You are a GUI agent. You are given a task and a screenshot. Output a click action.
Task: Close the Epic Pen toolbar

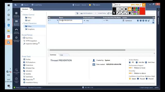(x=144, y=5)
